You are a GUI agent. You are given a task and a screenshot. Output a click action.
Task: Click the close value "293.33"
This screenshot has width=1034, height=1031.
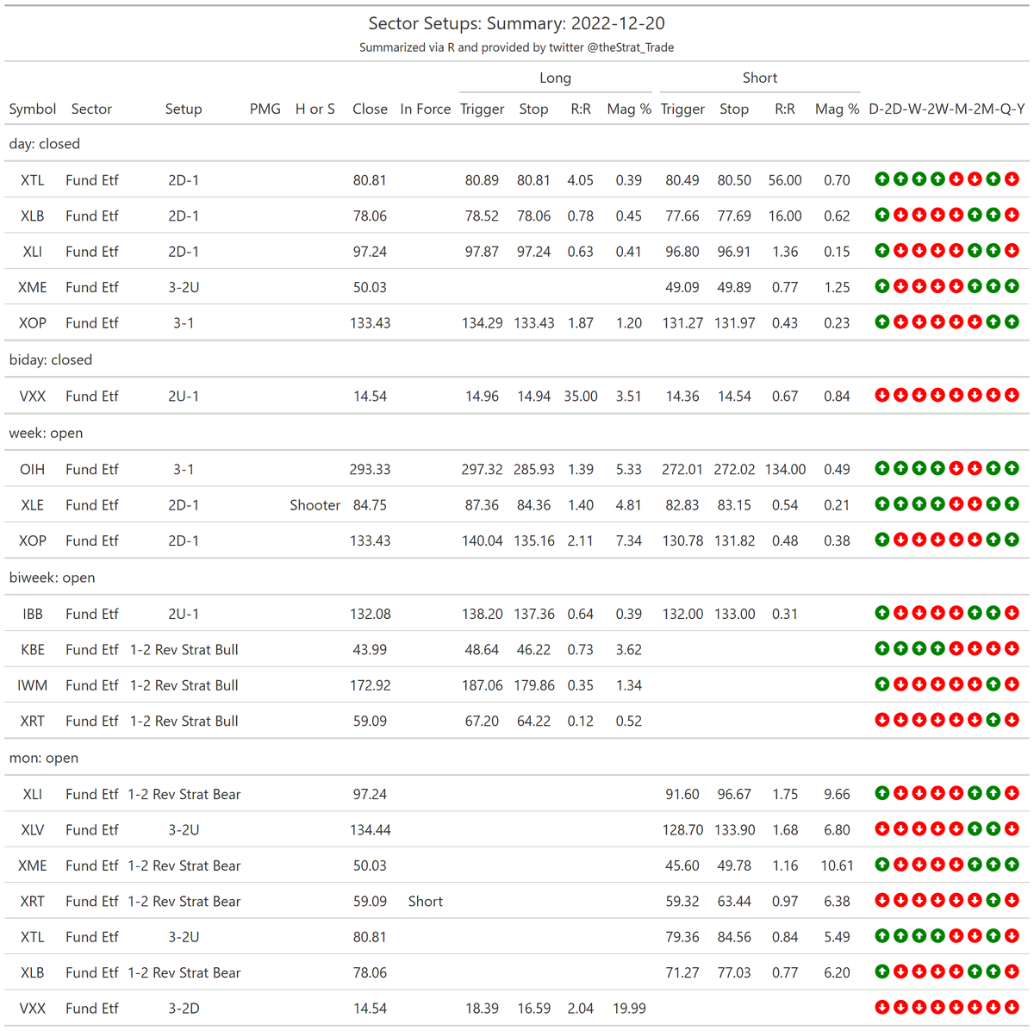(370, 469)
